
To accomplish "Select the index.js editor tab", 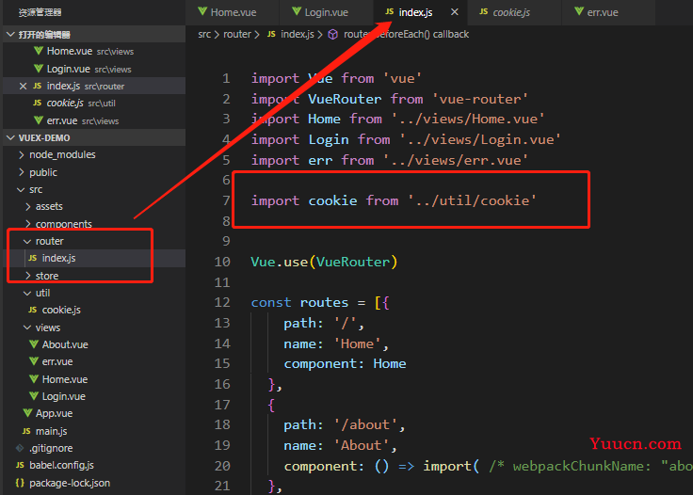I will click(415, 12).
